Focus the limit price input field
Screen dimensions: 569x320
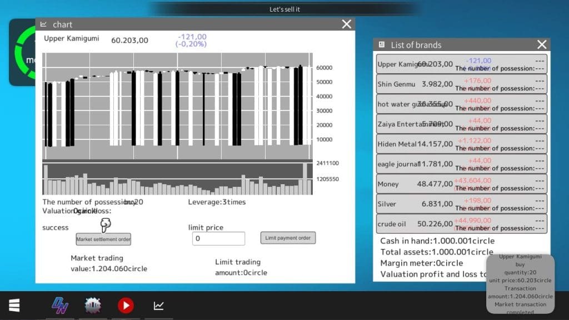[218, 238]
